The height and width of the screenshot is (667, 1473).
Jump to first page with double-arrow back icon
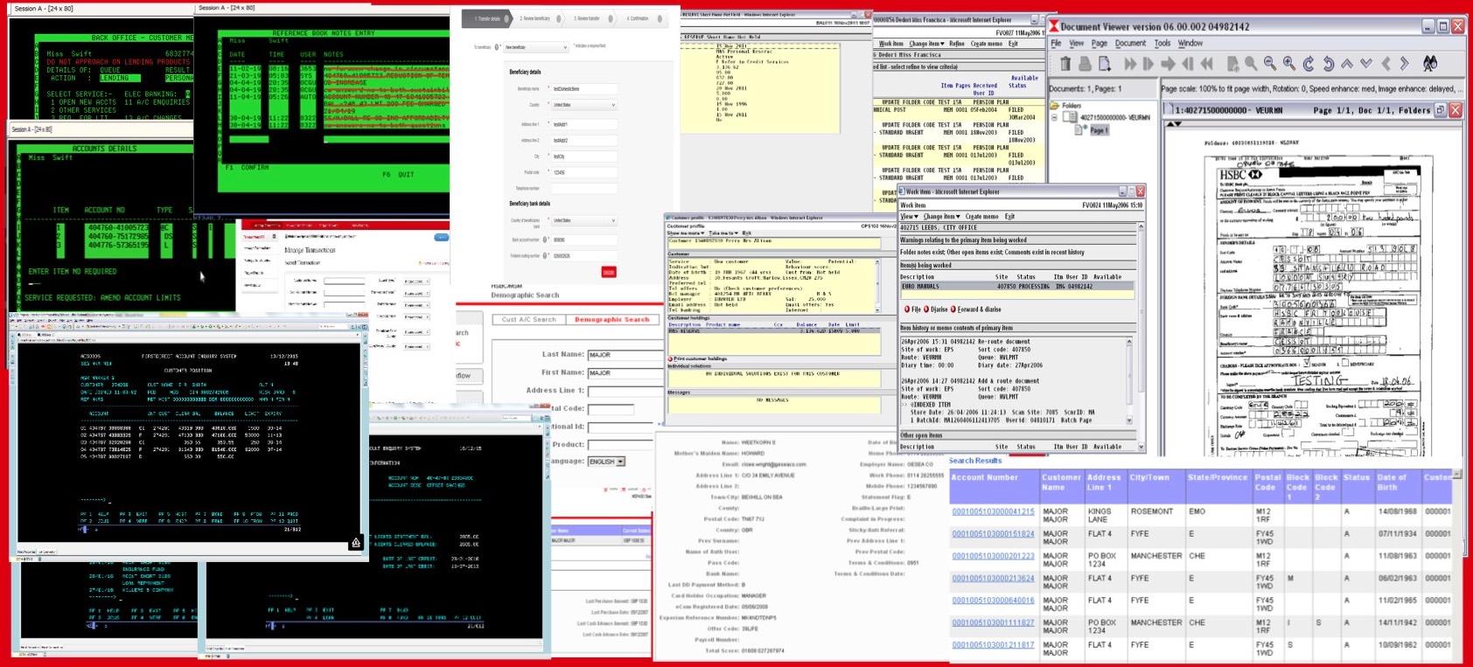click(1206, 64)
